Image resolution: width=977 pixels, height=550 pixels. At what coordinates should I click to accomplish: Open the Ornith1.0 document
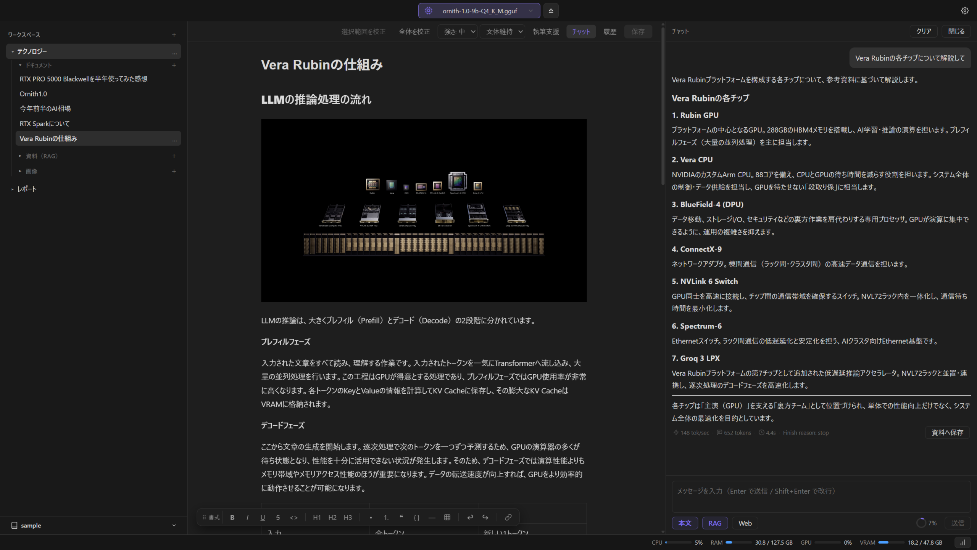pyautogui.click(x=33, y=94)
